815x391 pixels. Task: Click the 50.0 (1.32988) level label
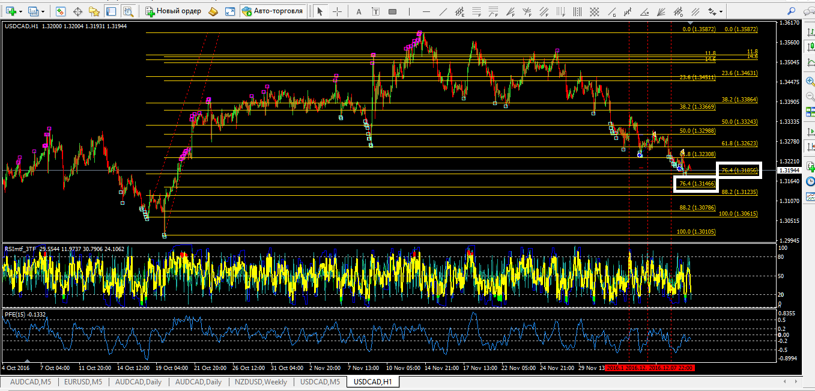coord(697,130)
